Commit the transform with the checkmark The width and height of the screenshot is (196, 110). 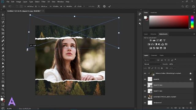[110, 6]
